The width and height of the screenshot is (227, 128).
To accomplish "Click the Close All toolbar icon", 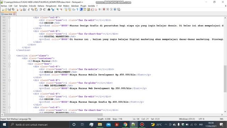I will 21,10.
